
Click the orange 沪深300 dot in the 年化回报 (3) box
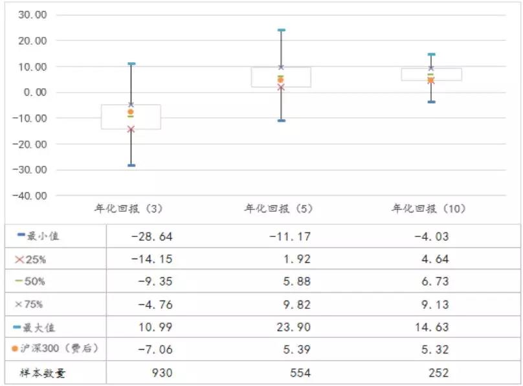pyautogui.click(x=131, y=112)
